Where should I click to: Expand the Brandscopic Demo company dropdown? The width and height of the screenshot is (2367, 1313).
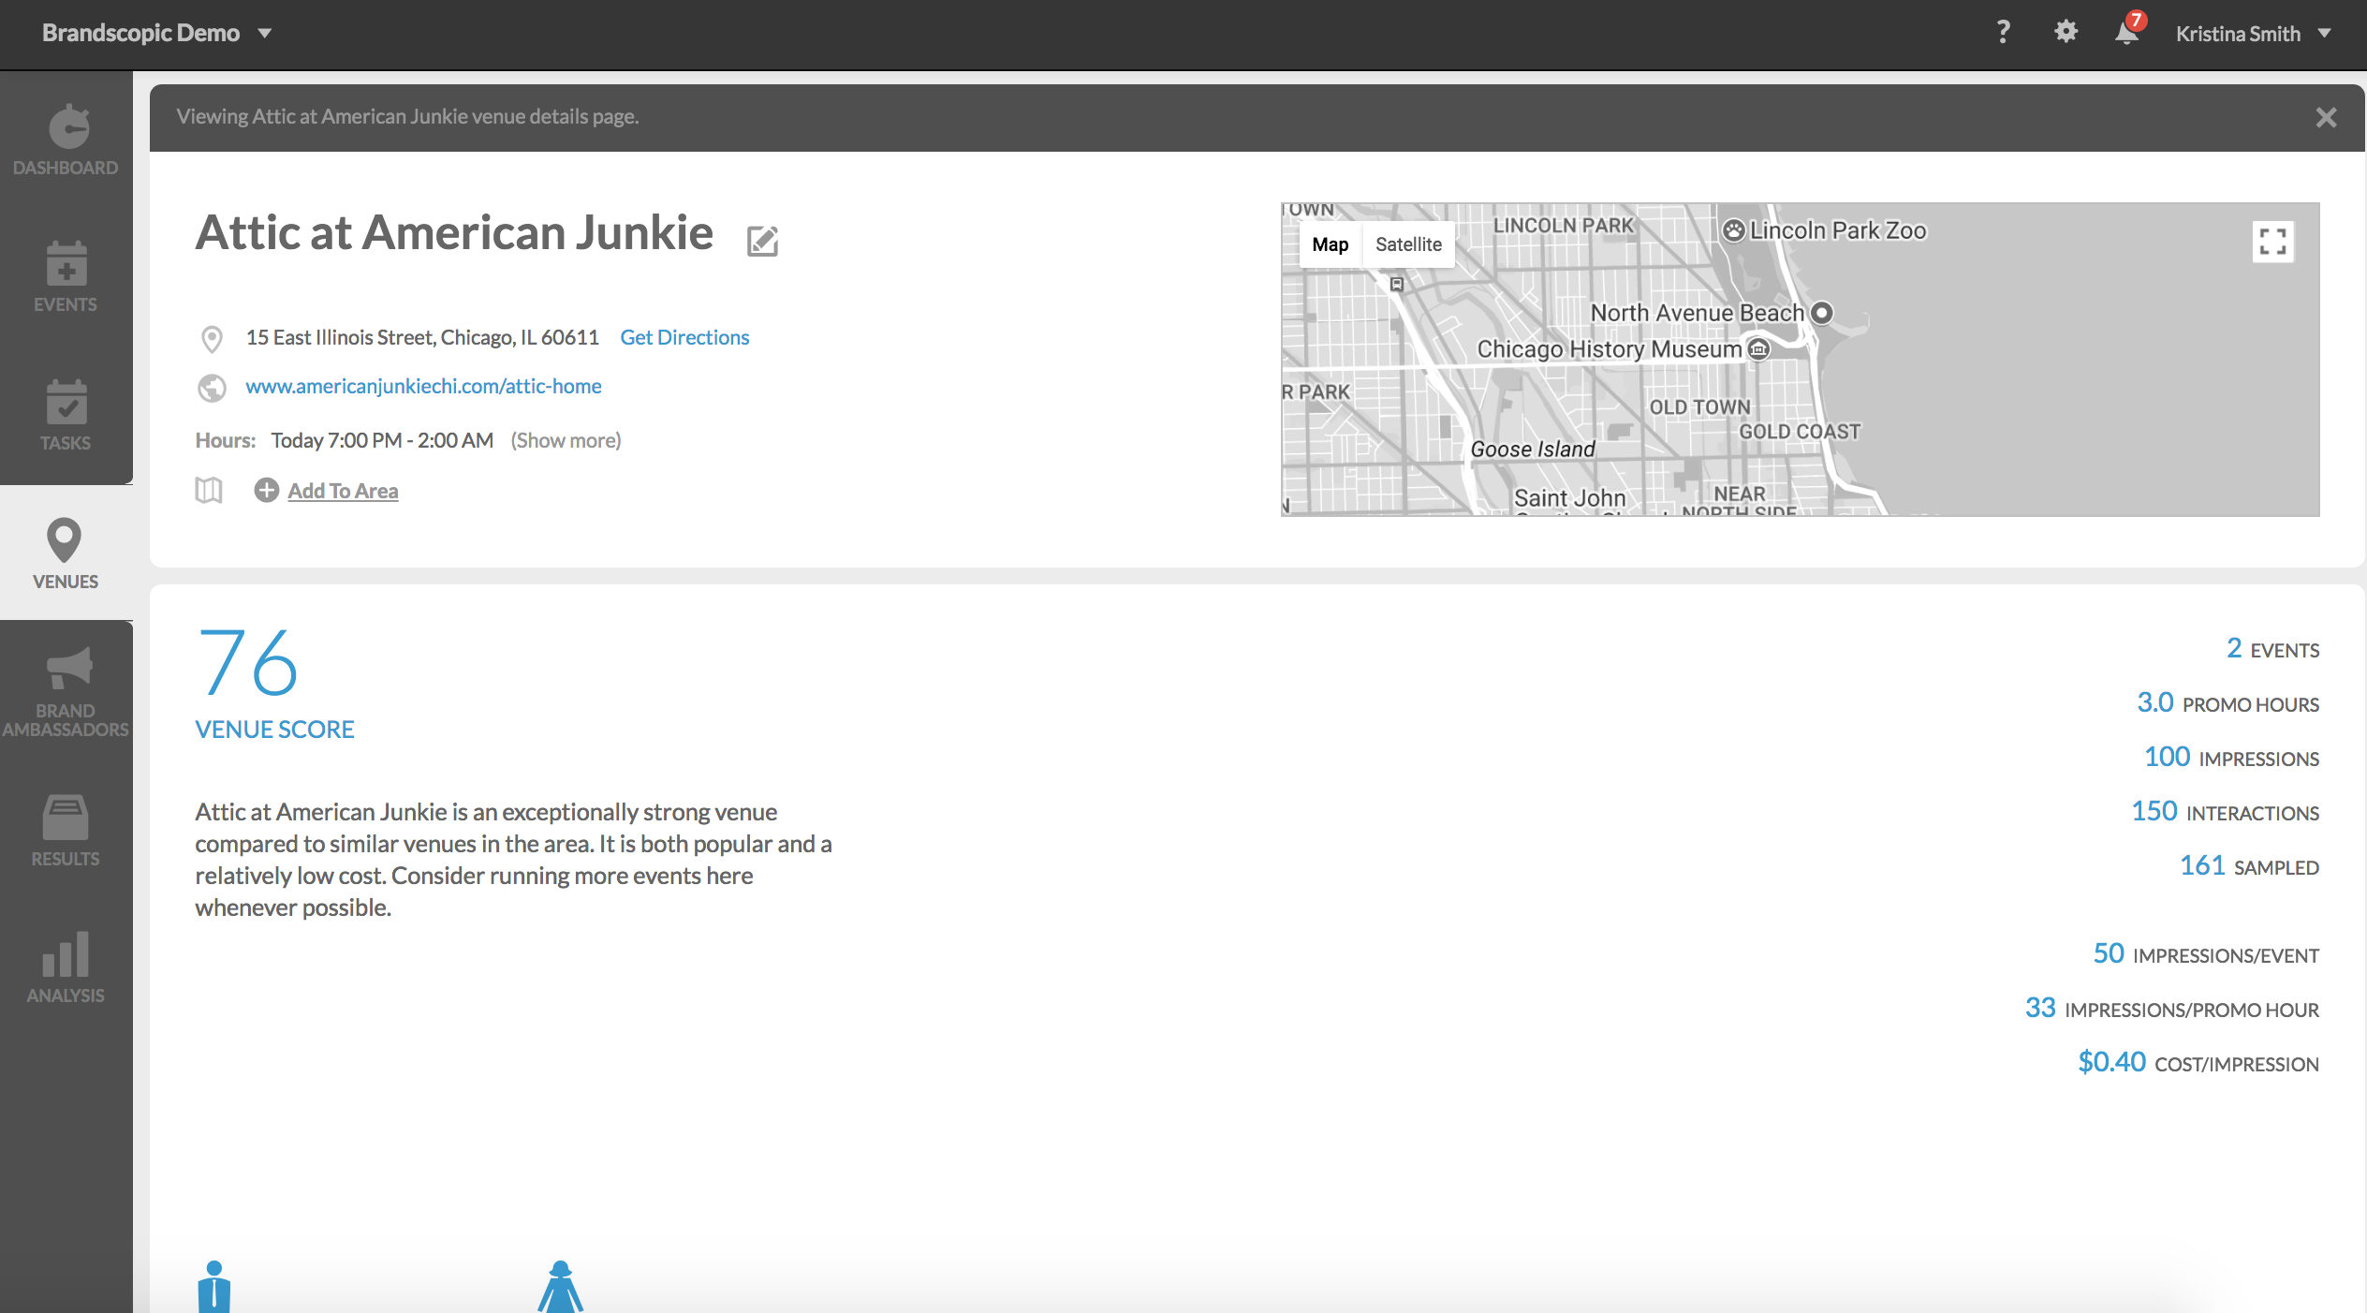pos(157,33)
